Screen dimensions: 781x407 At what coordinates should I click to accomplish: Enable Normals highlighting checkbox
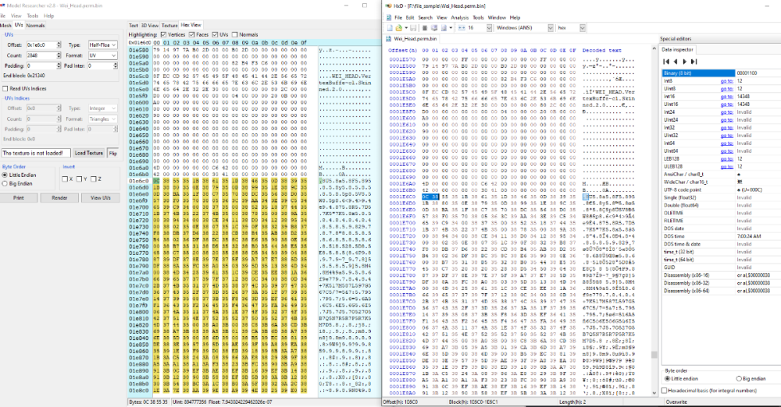(234, 35)
